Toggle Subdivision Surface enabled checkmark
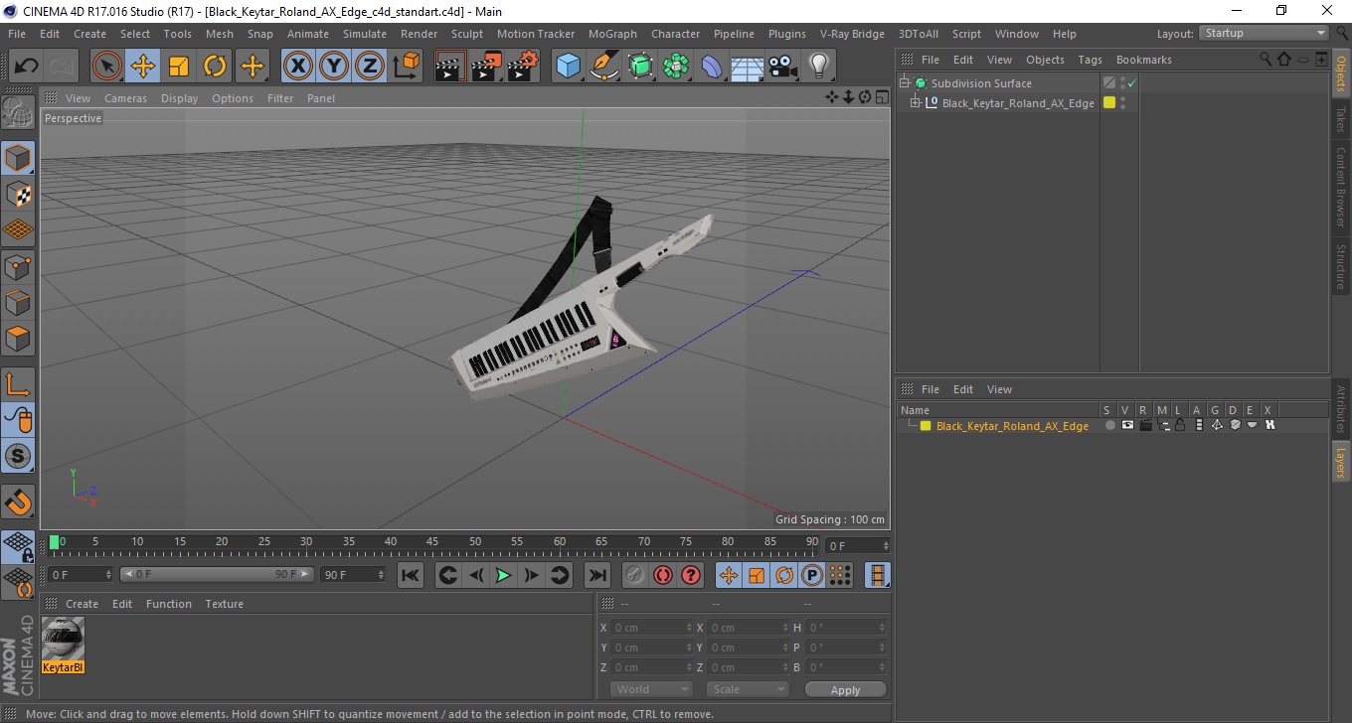This screenshot has height=723, width=1352. pos(1131,83)
